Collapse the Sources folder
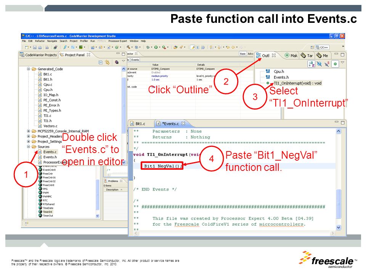The image size is (366, 274). point(29,147)
